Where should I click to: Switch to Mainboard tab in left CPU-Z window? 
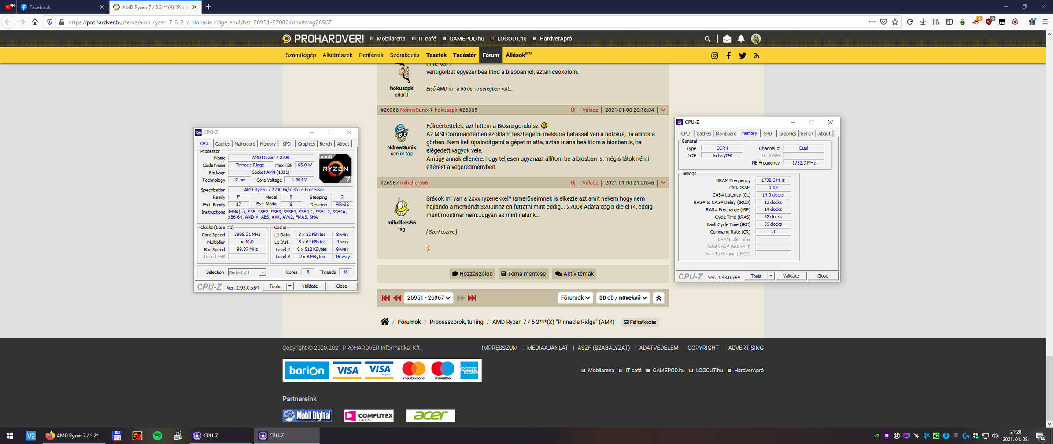point(244,144)
